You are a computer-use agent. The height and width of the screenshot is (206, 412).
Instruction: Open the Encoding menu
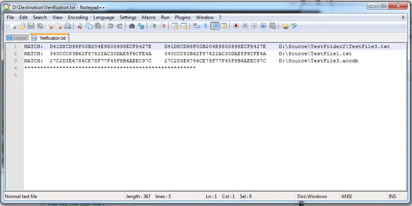78,17
